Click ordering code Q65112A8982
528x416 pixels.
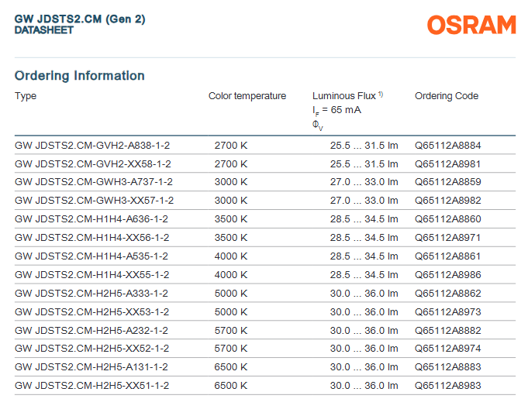click(x=448, y=201)
